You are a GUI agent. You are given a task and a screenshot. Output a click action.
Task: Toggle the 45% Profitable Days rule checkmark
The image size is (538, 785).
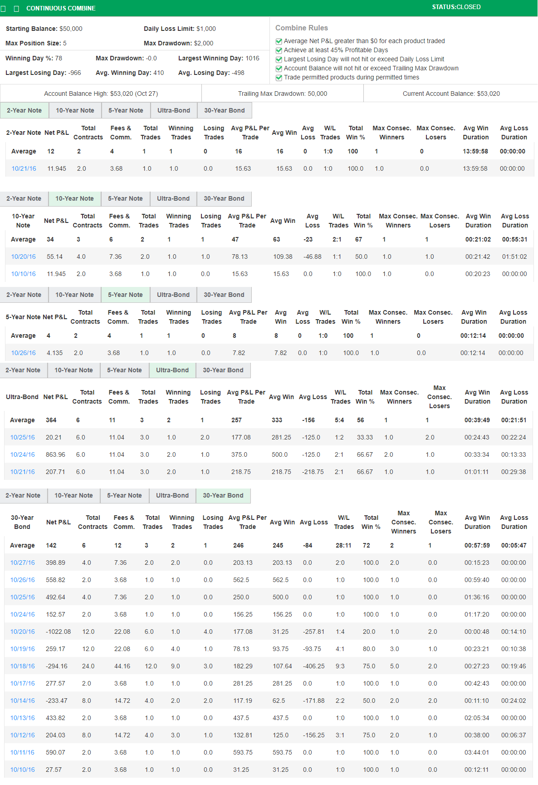tap(279, 50)
